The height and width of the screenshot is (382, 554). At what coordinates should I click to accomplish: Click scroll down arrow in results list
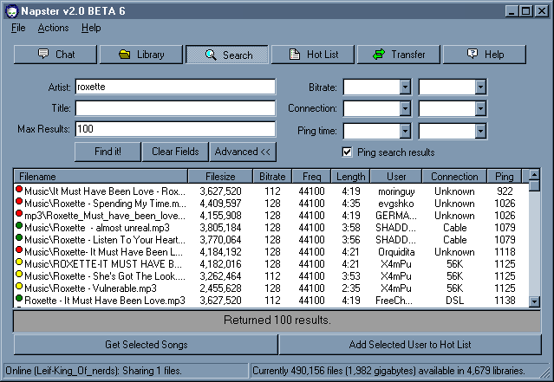click(535, 301)
